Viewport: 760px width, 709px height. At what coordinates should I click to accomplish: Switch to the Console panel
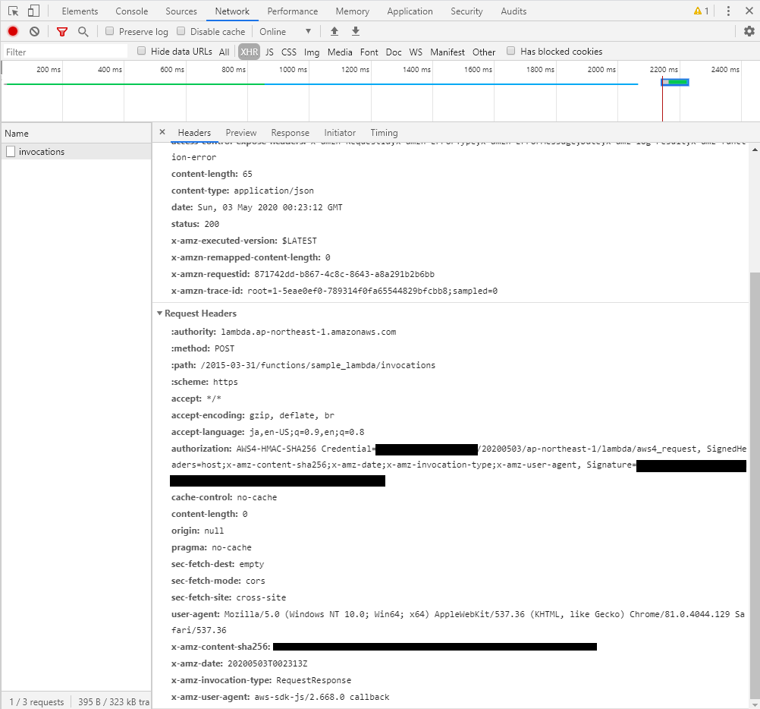[132, 11]
